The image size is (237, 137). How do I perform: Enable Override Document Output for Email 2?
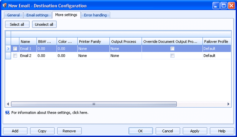pos(172,55)
